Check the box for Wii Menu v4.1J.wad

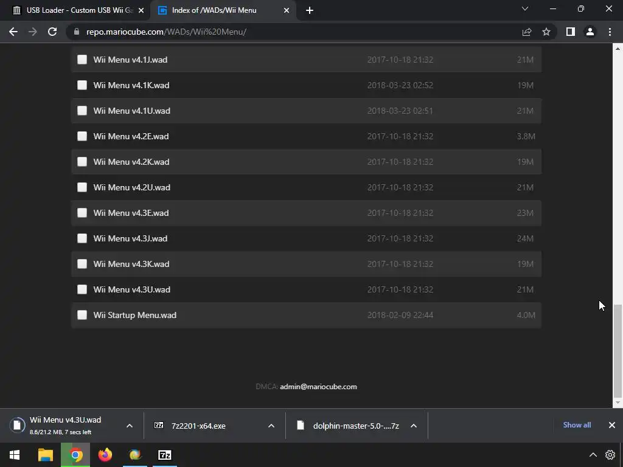(82, 60)
